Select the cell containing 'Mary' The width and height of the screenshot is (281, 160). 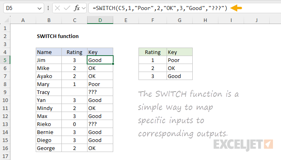click(49, 84)
